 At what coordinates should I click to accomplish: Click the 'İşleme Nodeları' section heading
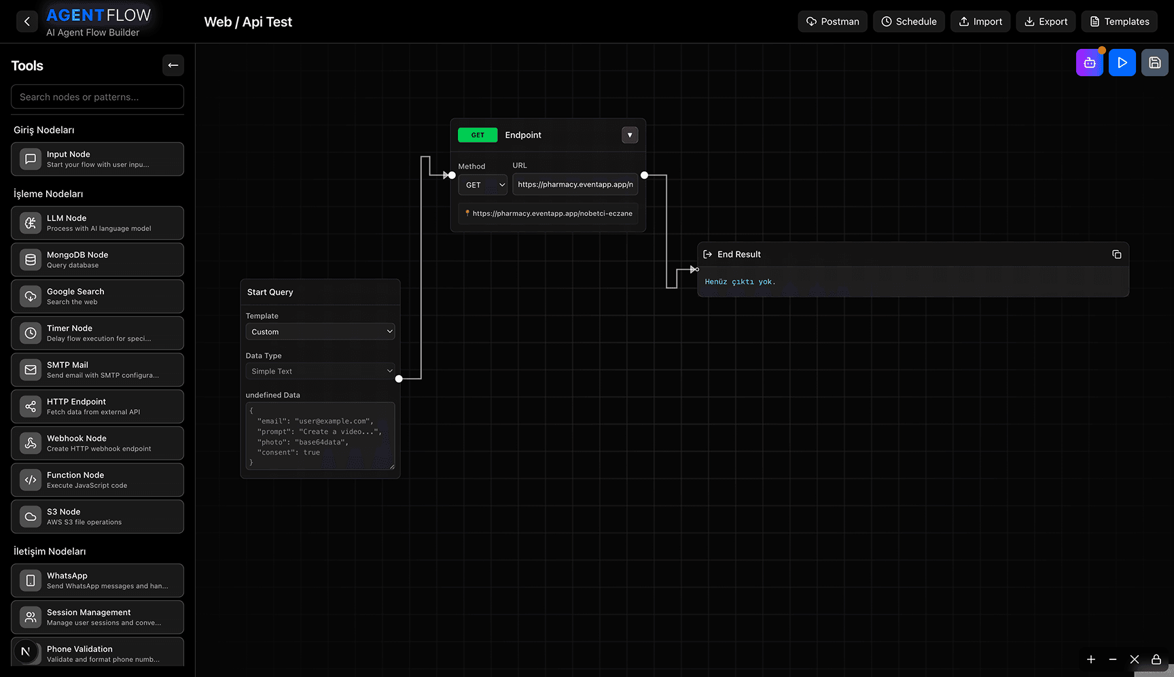pyautogui.click(x=48, y=194)
